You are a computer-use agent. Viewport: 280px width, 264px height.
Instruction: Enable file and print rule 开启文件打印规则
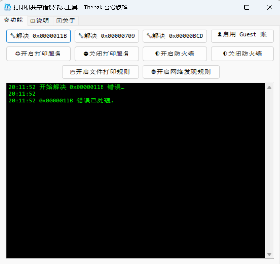101,72
